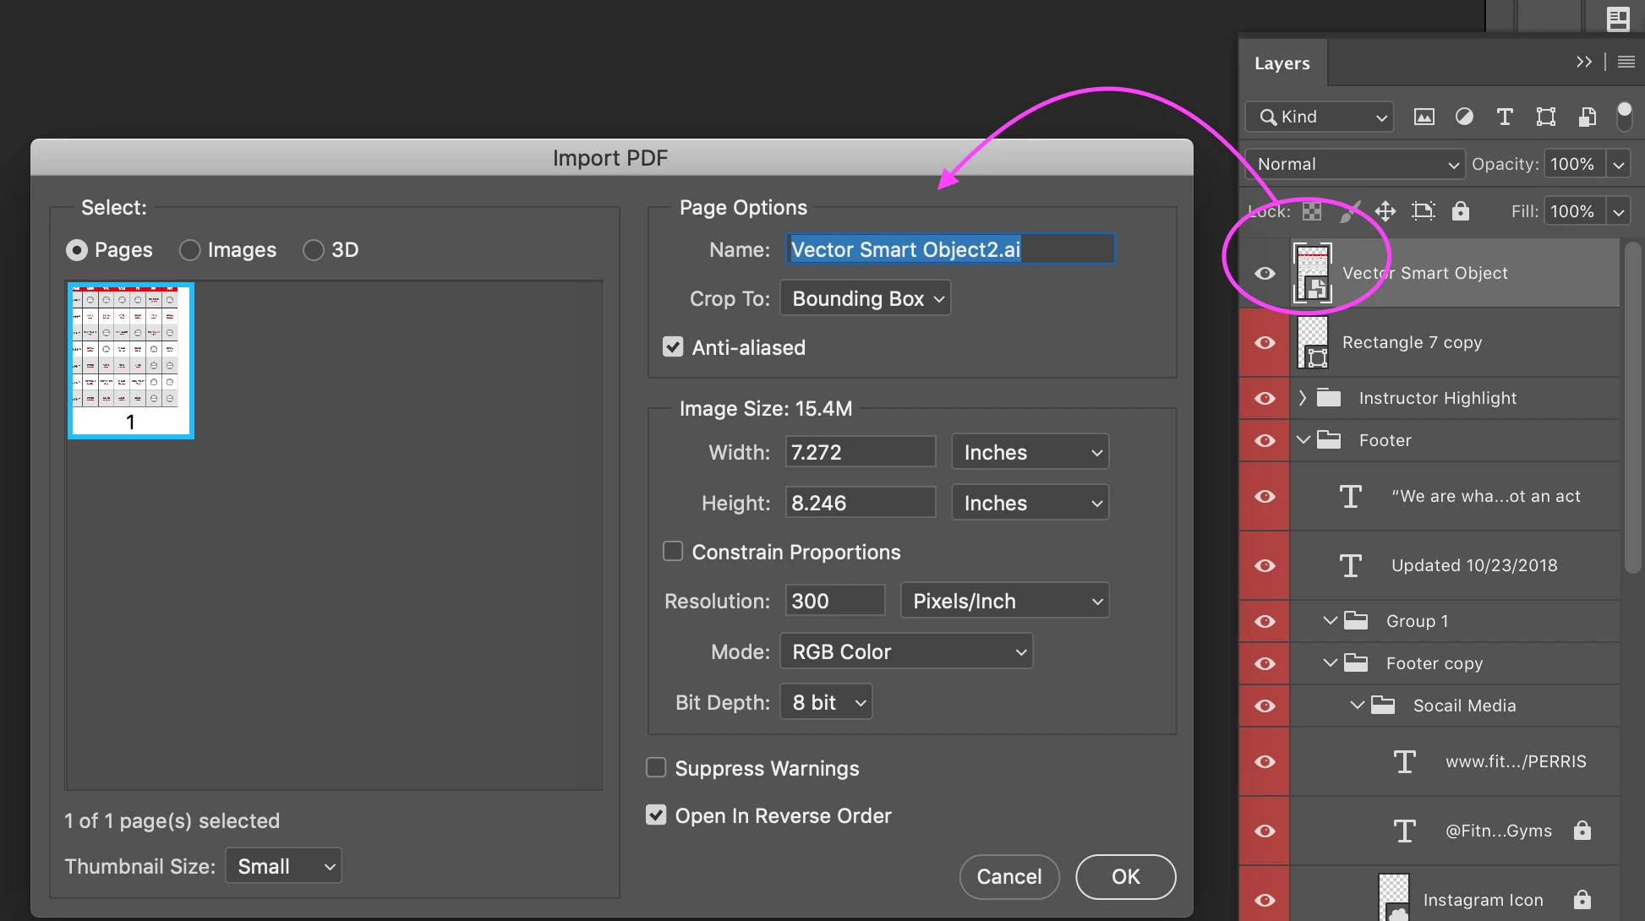Enable Constrain Proportions checkbox
The width and height of the screenshot is (1645, 921).
(673, 552)
